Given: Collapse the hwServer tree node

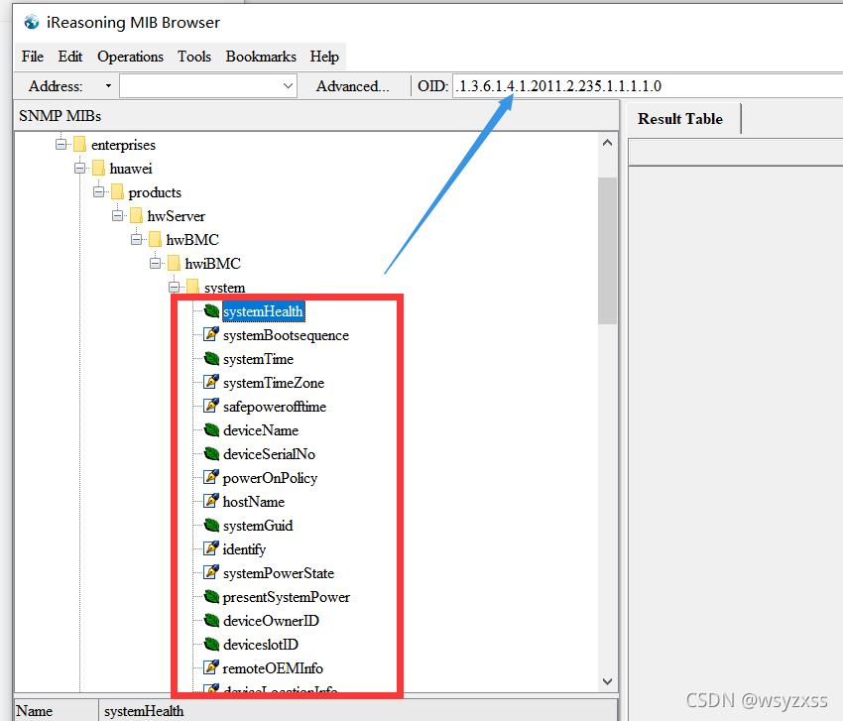Looking at the screenshot, I should pos(117,215).
